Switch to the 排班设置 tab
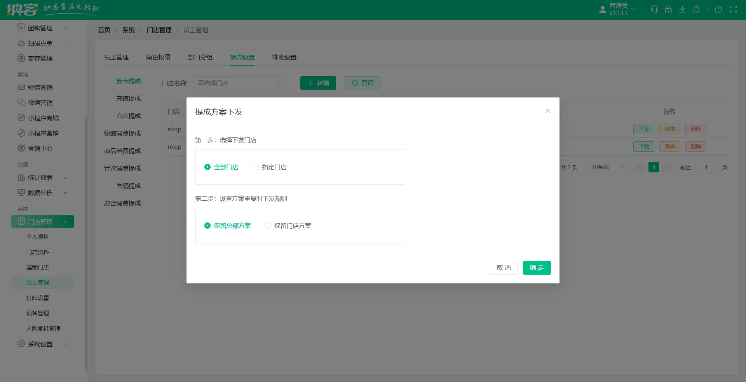This screenshot has width=746, height=382. click(x=284, y=57)
